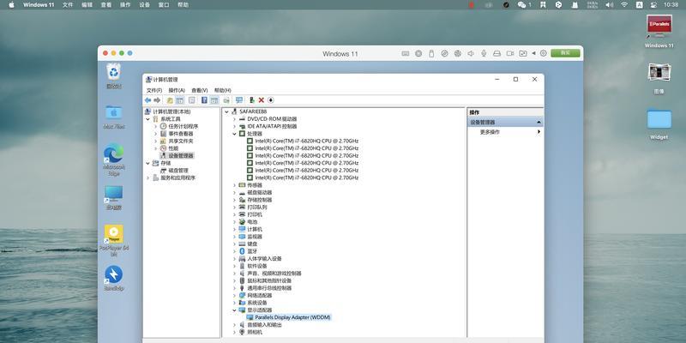Collapse the 处理器 node
686x343 pixels.
click(x=234, y=134)
